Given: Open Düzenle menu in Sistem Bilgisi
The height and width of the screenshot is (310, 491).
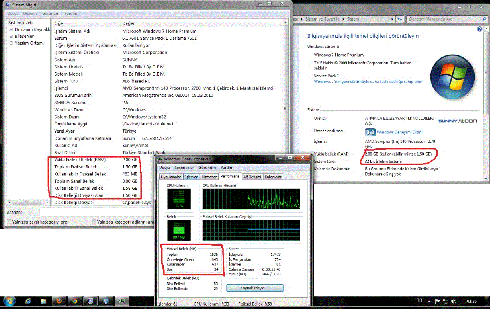Looking at the screenshot, I should 30,13.
